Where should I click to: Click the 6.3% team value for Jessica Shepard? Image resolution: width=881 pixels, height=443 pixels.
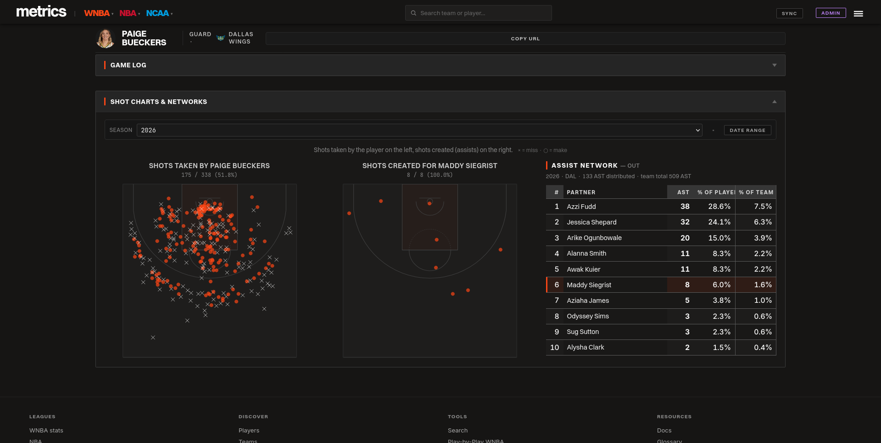coord(763,222)
